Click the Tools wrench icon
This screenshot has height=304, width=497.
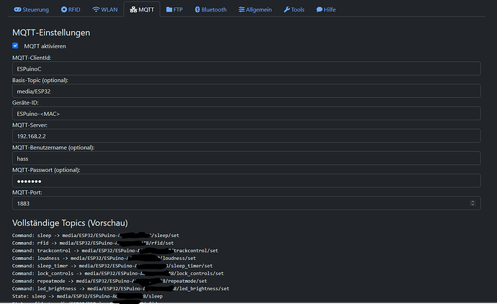(287, 10)
